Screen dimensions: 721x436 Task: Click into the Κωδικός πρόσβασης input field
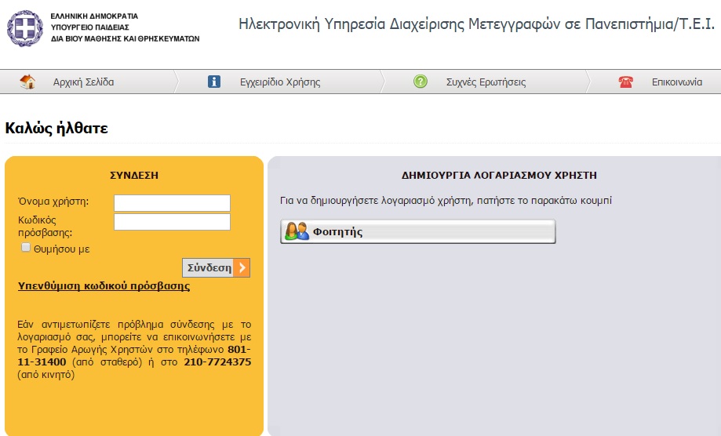172,222
